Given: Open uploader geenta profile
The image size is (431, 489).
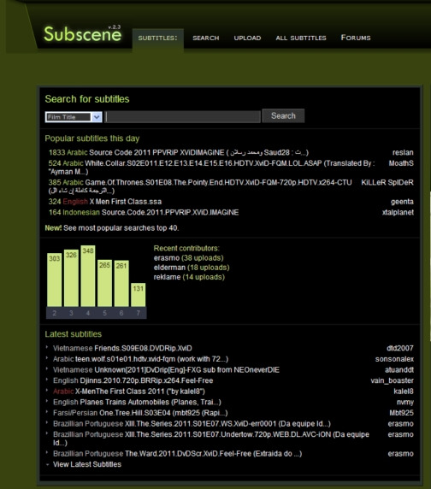Looking at the screenshot, I should 402,202.
